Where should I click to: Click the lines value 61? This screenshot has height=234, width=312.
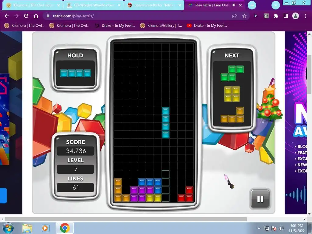tap(76, 187)
